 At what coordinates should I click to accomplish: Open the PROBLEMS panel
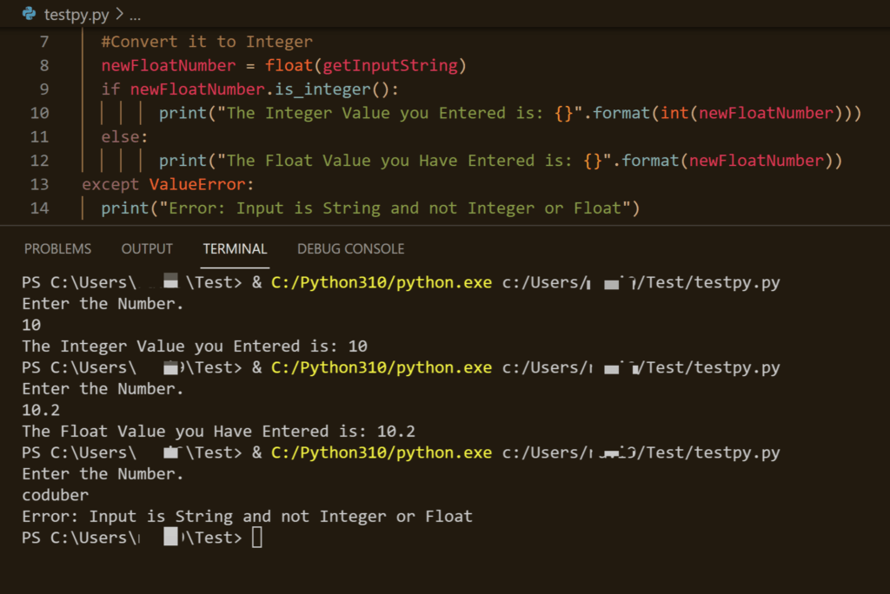[x=57, y=248]
